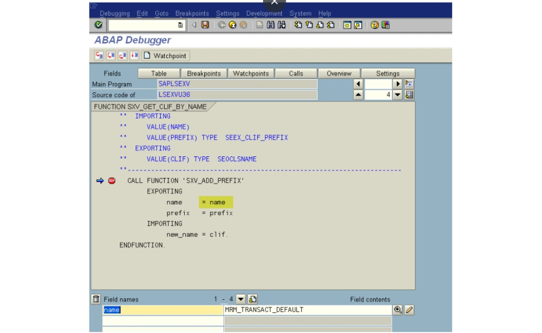
Task: Click the highlighted '= name' code text
Action: [x=216, y=202]
